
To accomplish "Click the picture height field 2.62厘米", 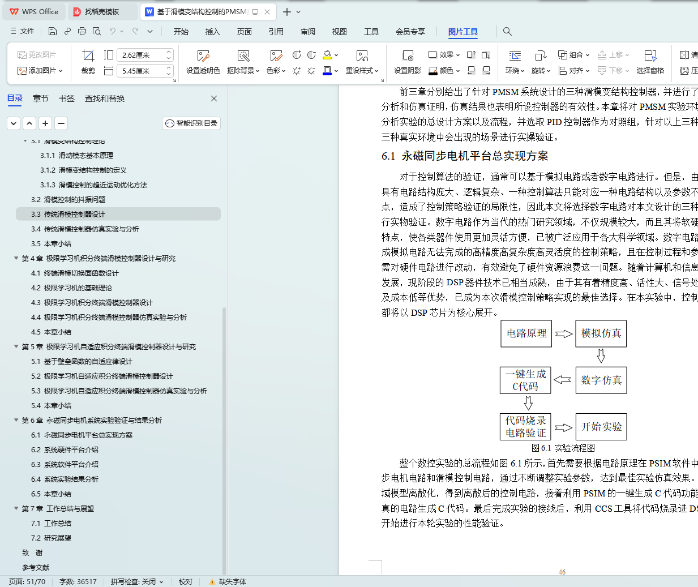I will [140, 55].
